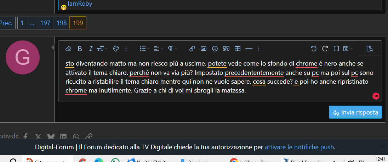
Task: Click the misspelled word precedententemente
Action: (x=254, y=73)
